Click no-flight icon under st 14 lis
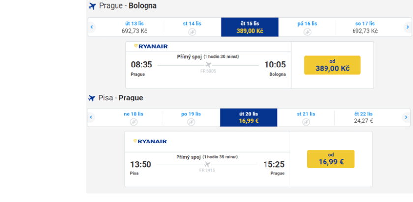Image resolution: width=413 pixels, height=202 pixels. coord(192,32)
